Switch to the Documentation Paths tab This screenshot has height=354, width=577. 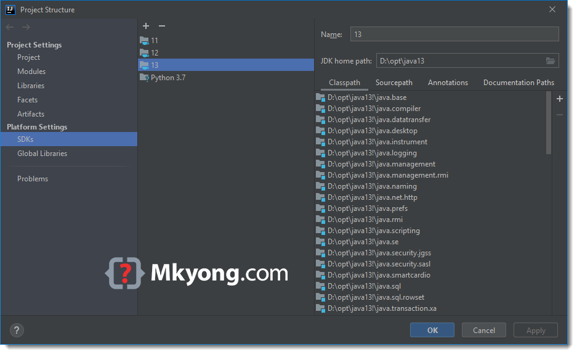point(518,83)
